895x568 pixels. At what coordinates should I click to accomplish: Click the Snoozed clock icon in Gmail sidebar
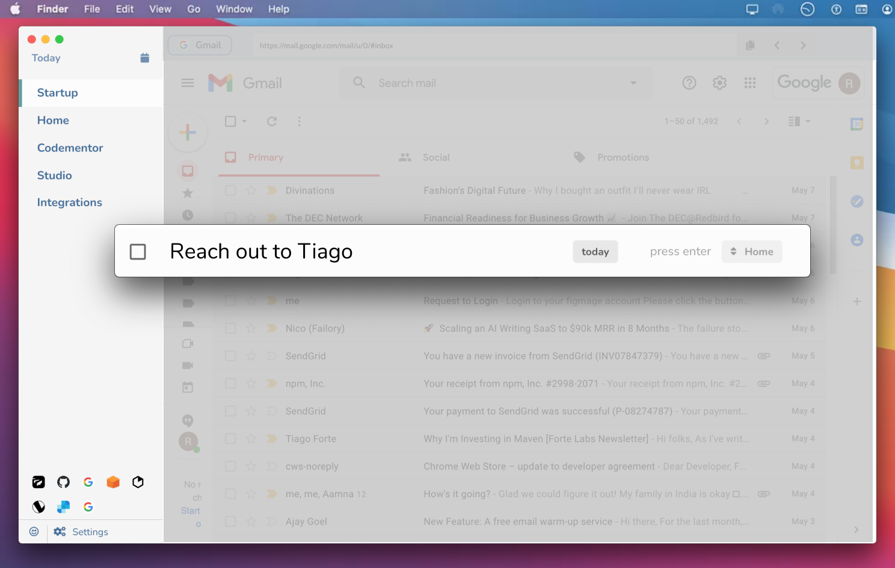(x=188, y=215)
